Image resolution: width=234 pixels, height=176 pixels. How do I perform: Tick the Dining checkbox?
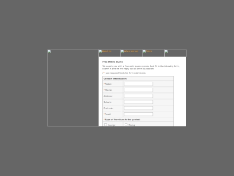pos(126,125)
